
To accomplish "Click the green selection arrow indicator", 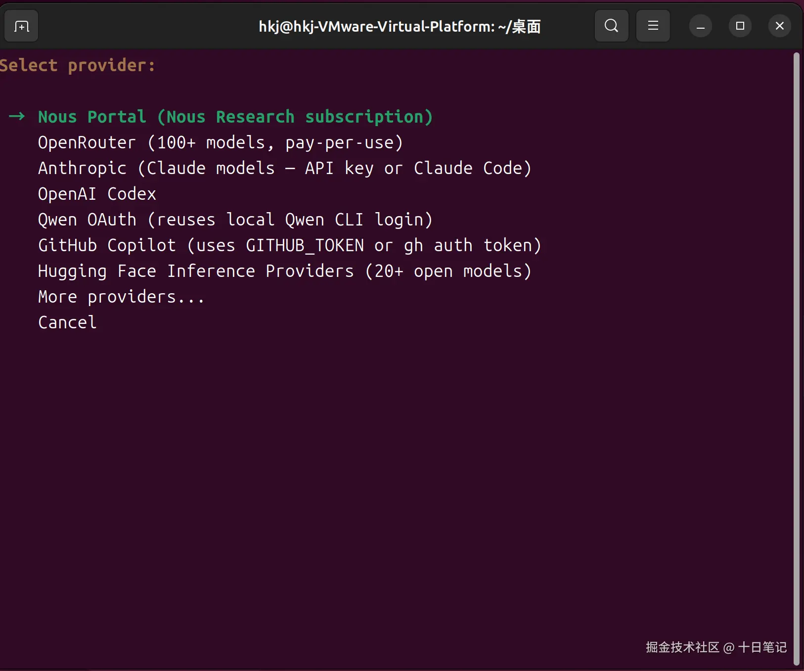I will point(17,117).
